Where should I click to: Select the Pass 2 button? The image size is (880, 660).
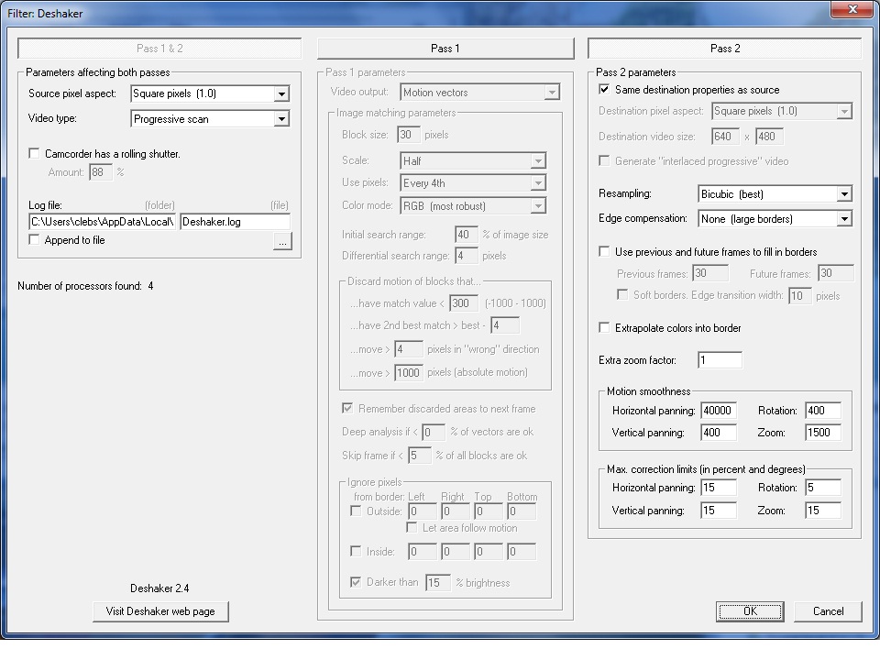pyautogui.click(x=724, y=49)
